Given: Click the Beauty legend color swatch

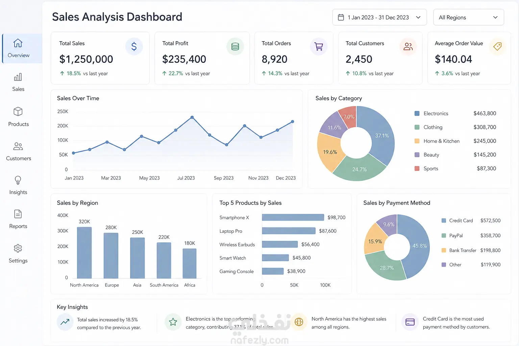Looking at the screenshot, I should pyautogui.click(x=417, y=155).
